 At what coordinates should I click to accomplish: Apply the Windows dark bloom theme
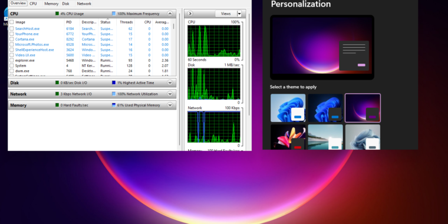coord(325,108)
